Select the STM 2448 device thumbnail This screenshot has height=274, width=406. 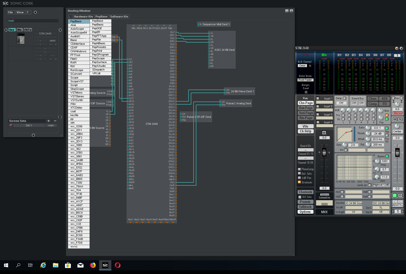(x=21, y=39)
